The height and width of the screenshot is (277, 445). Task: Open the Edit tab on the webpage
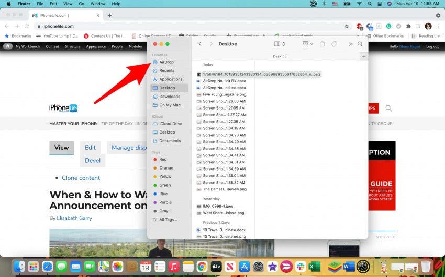[x=90, y=148]
